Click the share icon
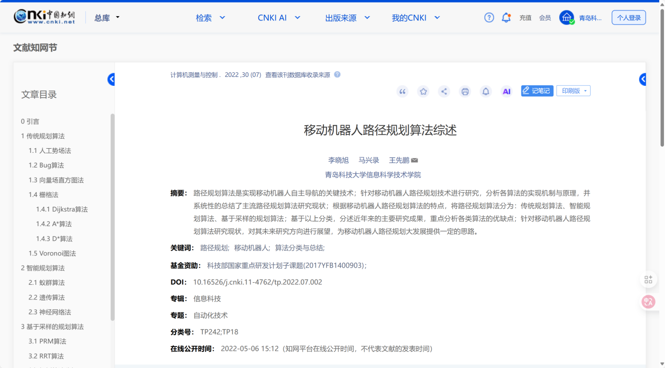665x368 pixels. point(444,92)
